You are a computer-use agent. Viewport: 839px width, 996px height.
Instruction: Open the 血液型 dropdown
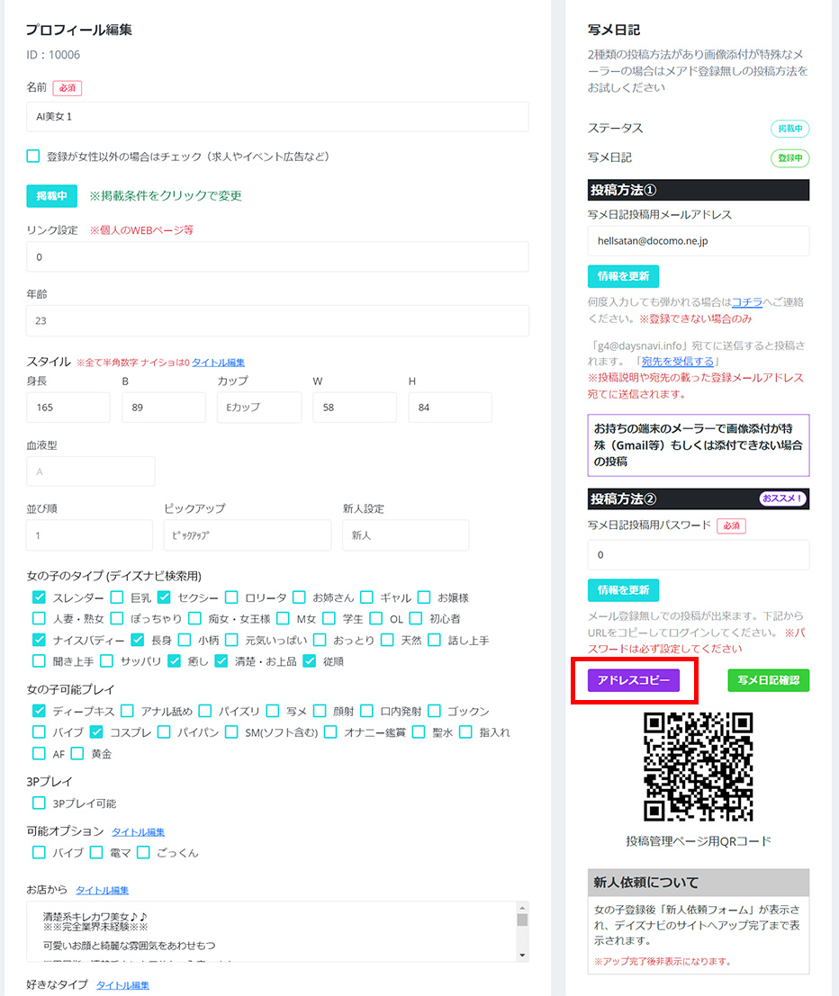pyautogui.click(x=90, y=471)
